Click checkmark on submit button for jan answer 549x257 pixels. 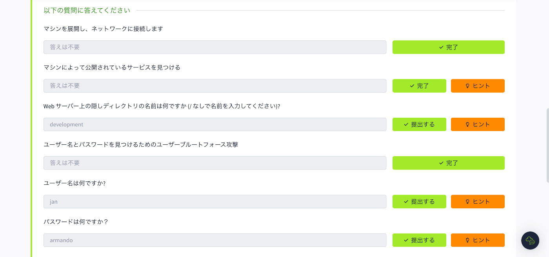click(406, 202)
